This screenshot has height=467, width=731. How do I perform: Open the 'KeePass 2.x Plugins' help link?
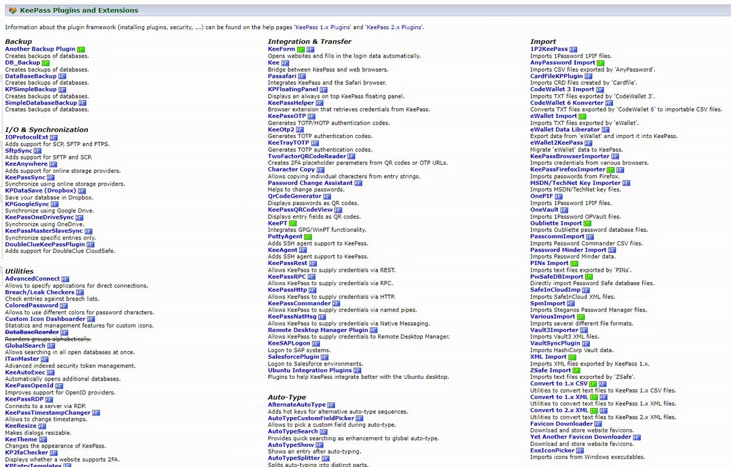394,27
